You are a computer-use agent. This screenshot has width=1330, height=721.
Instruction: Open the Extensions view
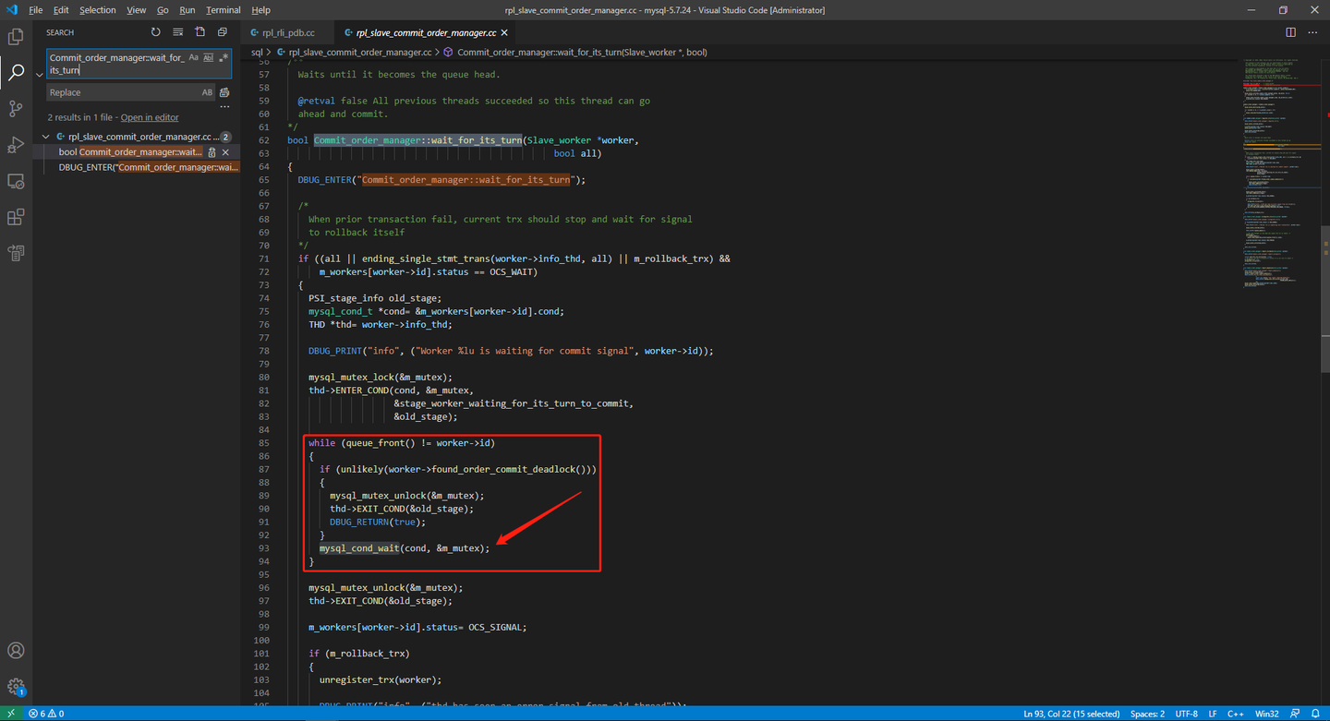[x=16, y=218]
